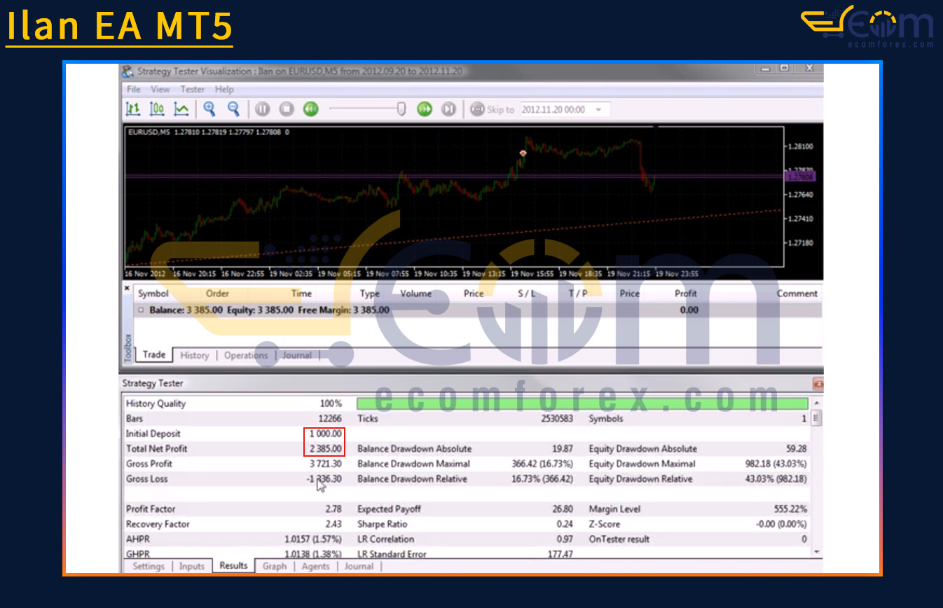Click the Comment column header
This screenshot has height=608, width=943.
(x=797, y=293)
